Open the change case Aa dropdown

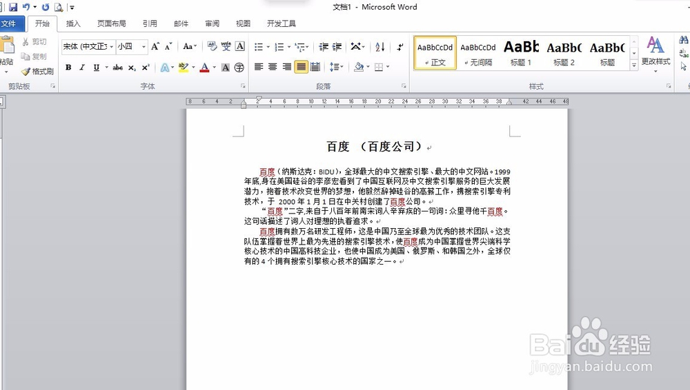click(190, 46)
